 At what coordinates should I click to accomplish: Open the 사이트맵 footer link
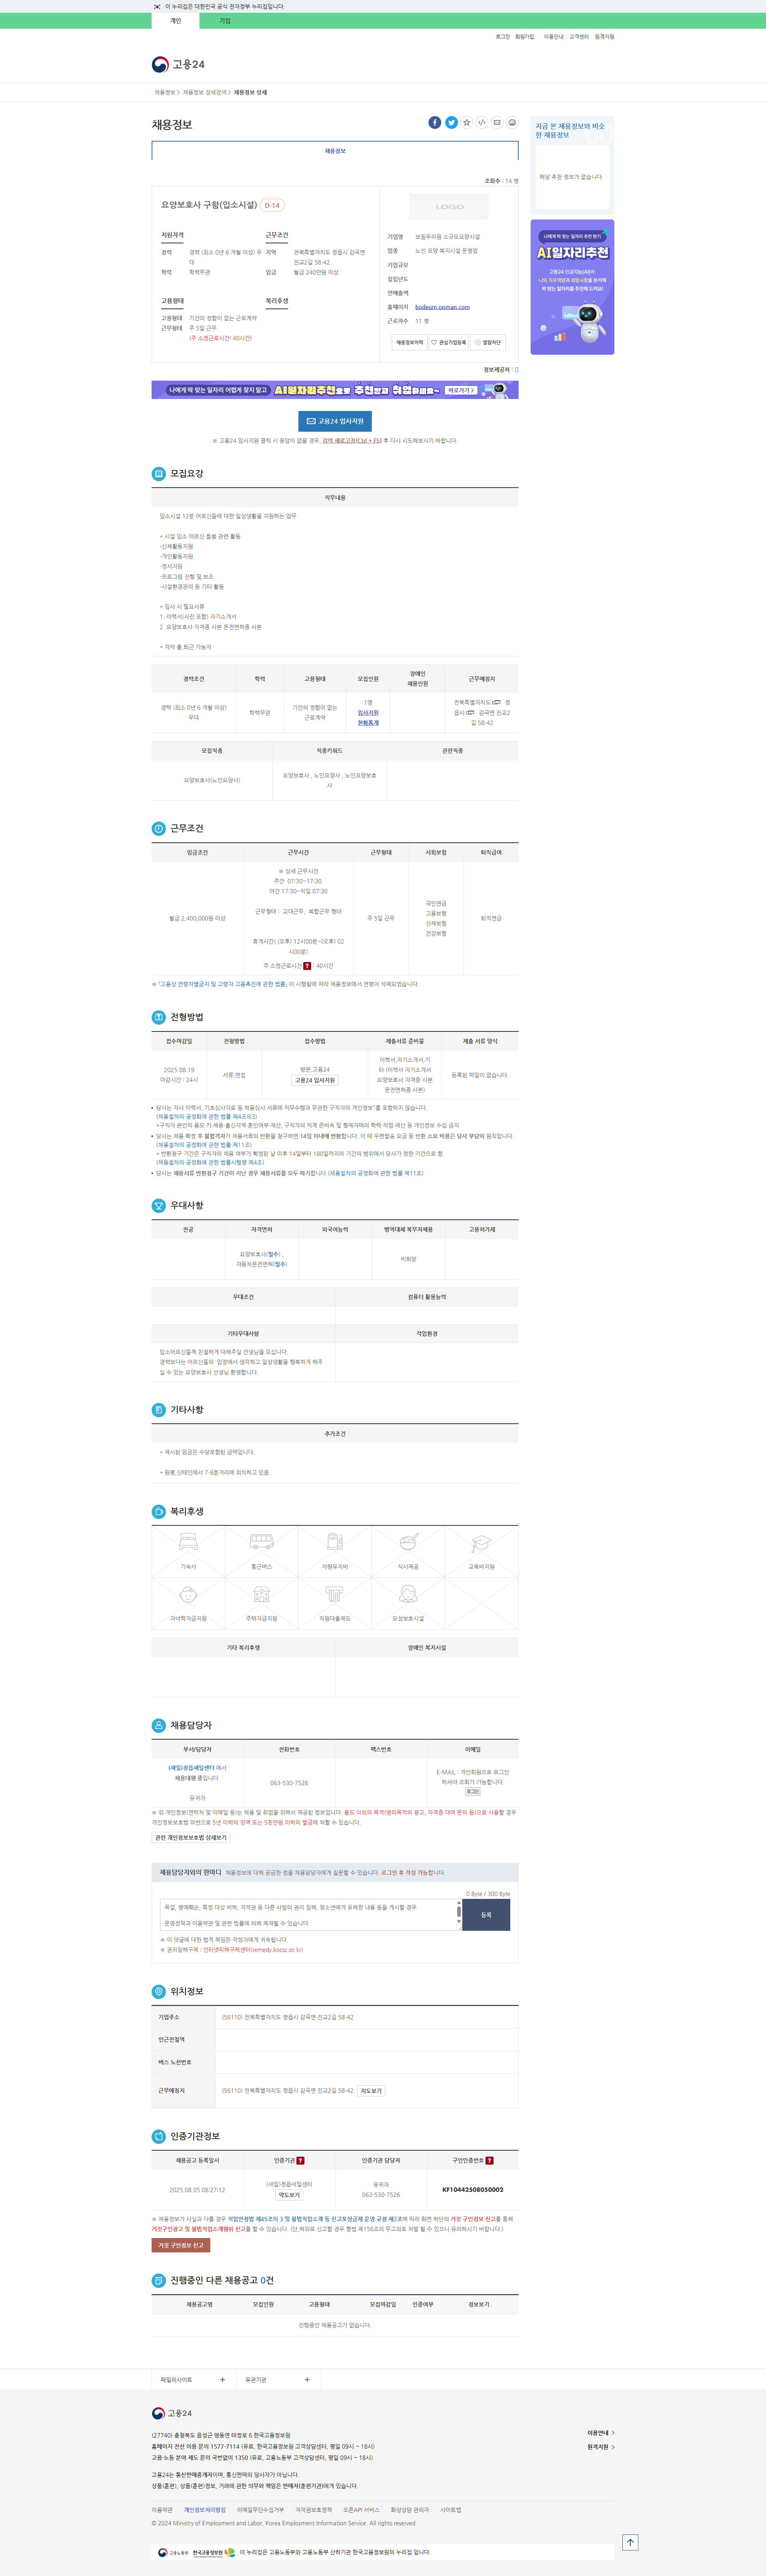(x=451, y=2510)
